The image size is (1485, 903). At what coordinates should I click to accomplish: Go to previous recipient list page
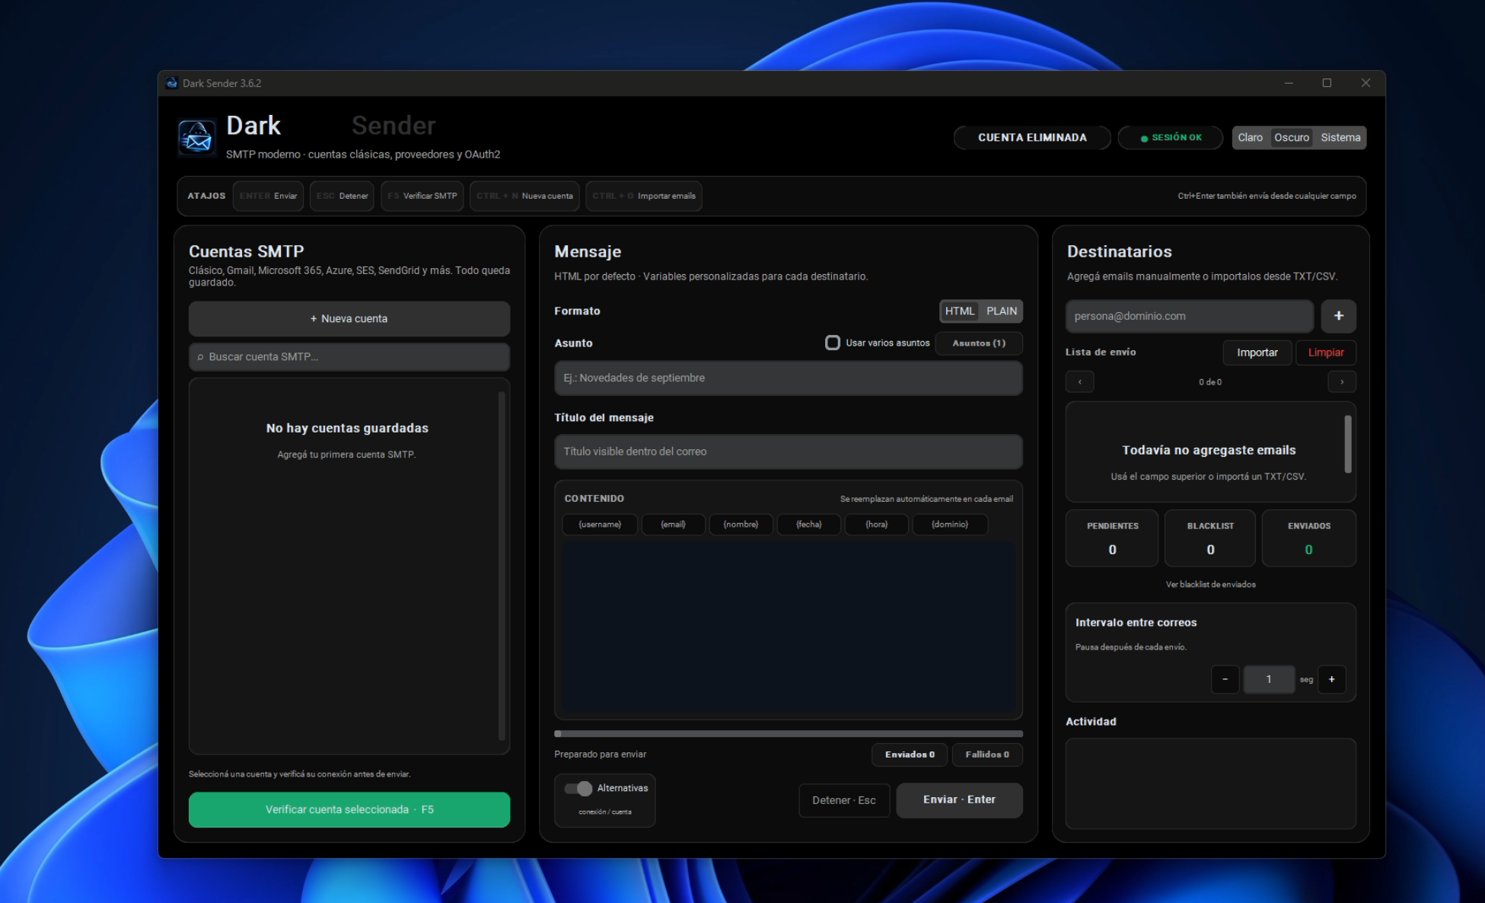coord(1079,381)
